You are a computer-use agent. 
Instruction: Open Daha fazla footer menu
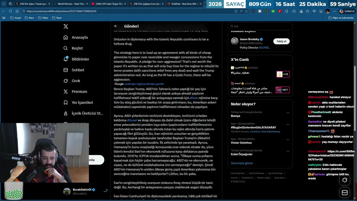coord(280,178)
